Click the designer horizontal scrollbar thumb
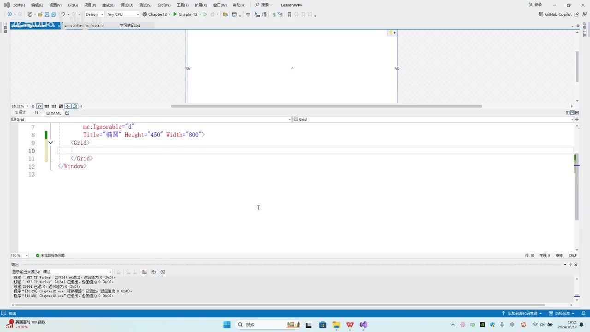590x332 pixels. [326, 106]
